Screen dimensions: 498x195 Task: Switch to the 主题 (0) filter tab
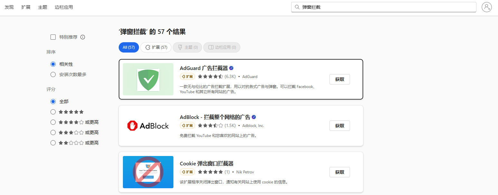(x=187, y=47)
